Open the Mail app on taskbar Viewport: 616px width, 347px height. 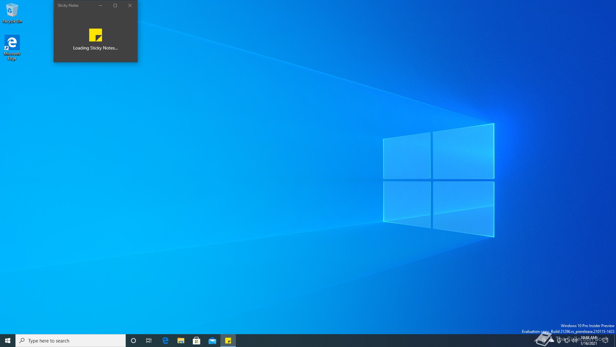(212, 341)
